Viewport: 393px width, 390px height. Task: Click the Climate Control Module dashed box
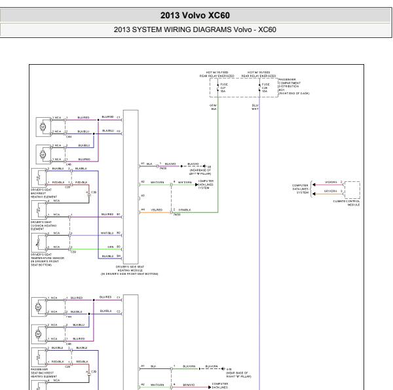point(352,190)
